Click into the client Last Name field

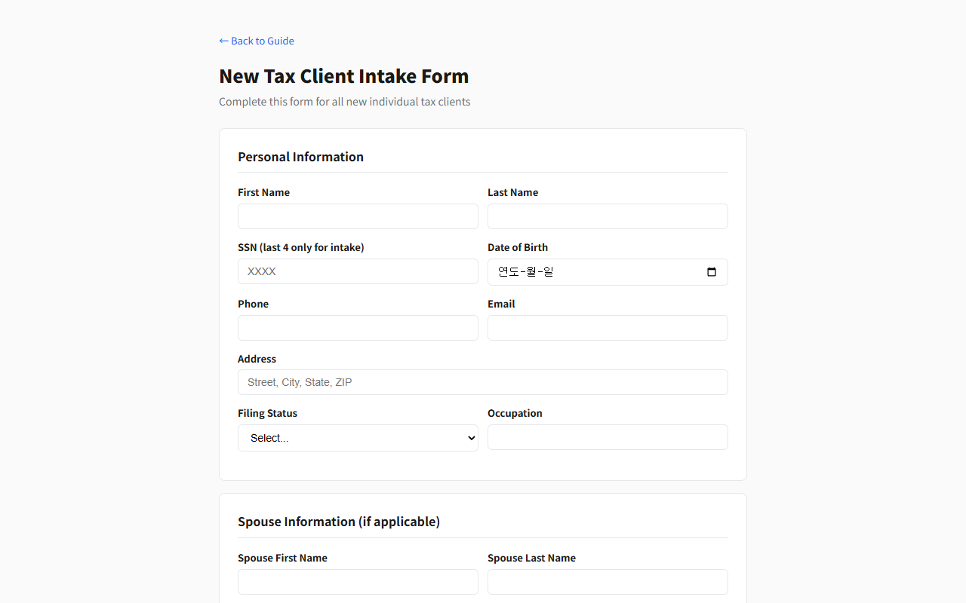click(608, 216)
